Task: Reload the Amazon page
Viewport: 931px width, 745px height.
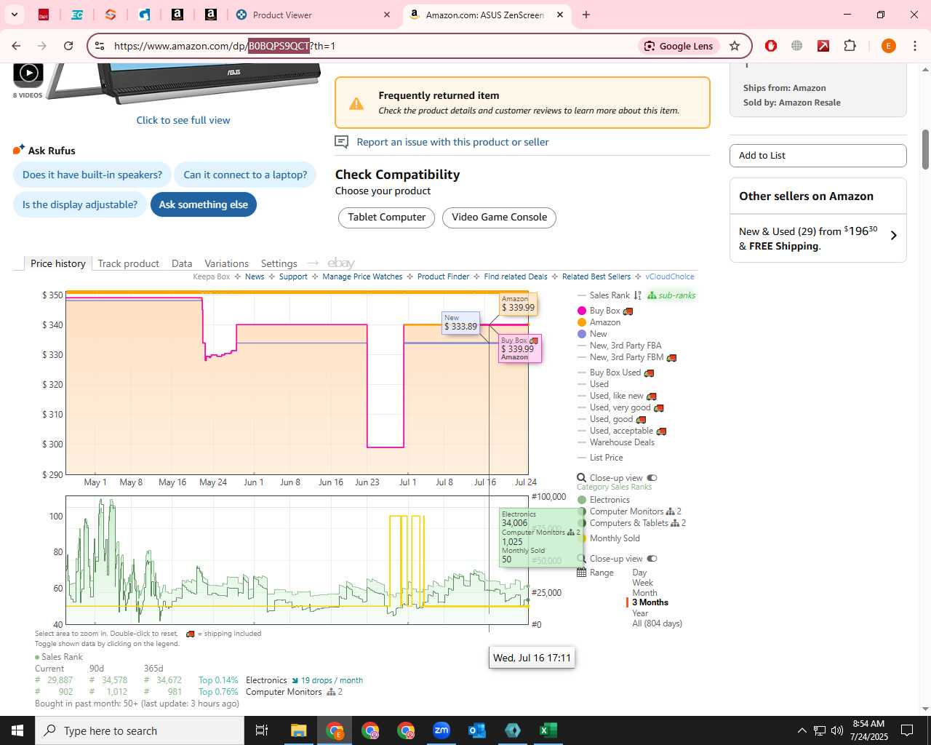Action: click(x=68, y=46)
